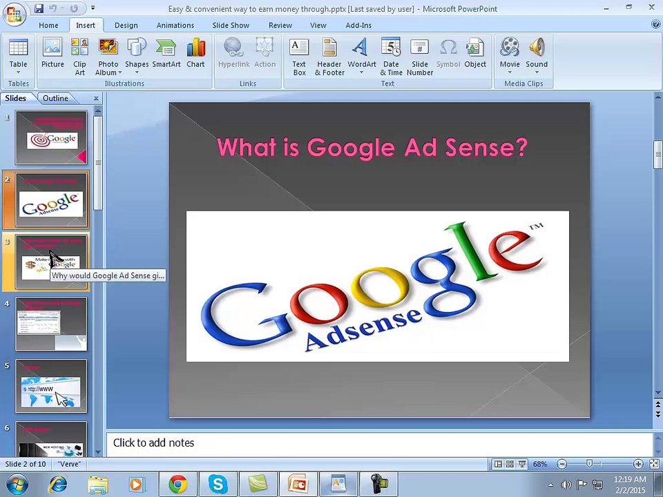The width and height of the screenshot is (663, 497).
Task: Open the Animations ribbon tab
Action: (x=175, y=26)
